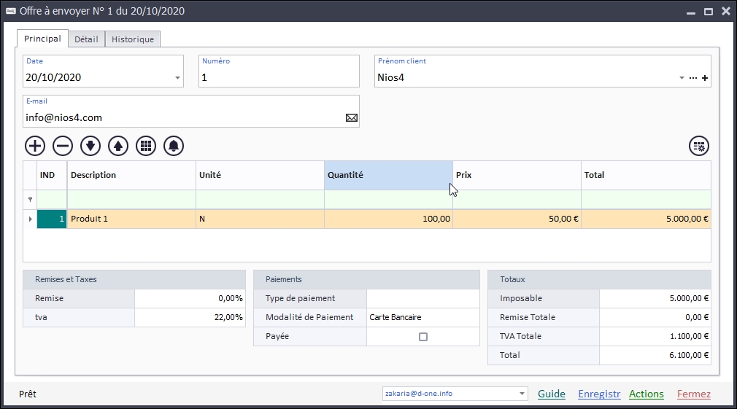The width and height of the screenshot is (737, 409).
Task: Click the plus icon next to Prénom client
Action: point(705,78)
